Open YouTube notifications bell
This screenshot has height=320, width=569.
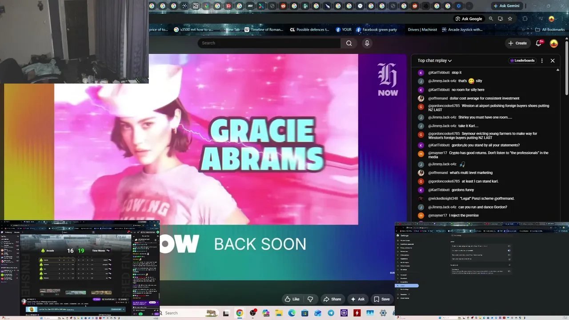coord(539,43)
